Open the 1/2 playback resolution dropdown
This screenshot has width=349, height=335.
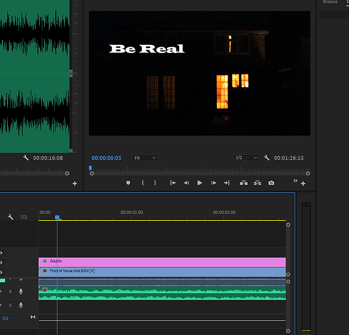(246, 158)
